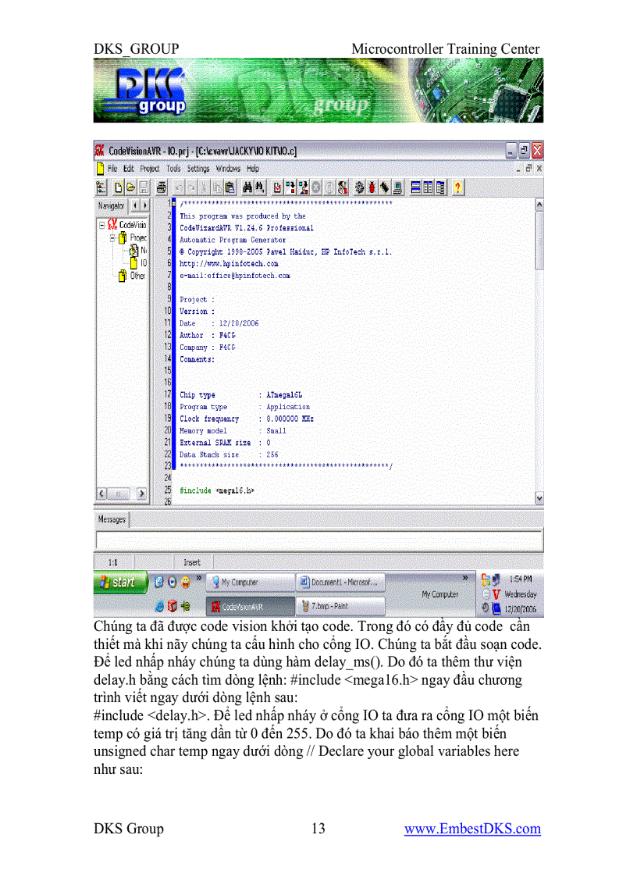Switch to the Messages tab

(111, 520)
